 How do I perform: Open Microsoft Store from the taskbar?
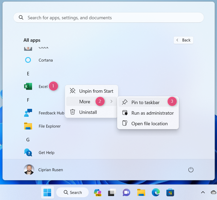(170, 192)
